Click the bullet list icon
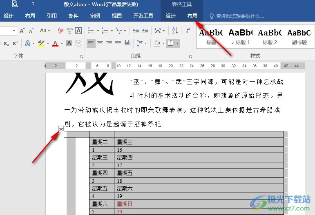Viewport: 315px width, 215px height. point(91,31)
